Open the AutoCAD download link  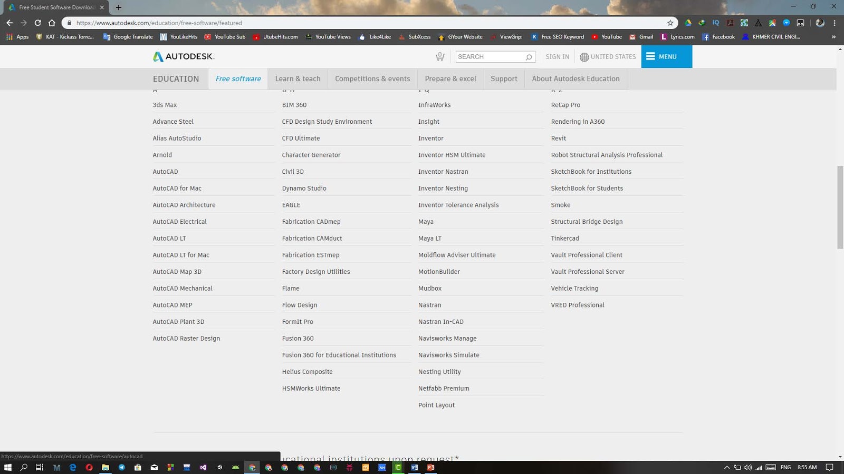pyautogui.click(x=165, y=172)
